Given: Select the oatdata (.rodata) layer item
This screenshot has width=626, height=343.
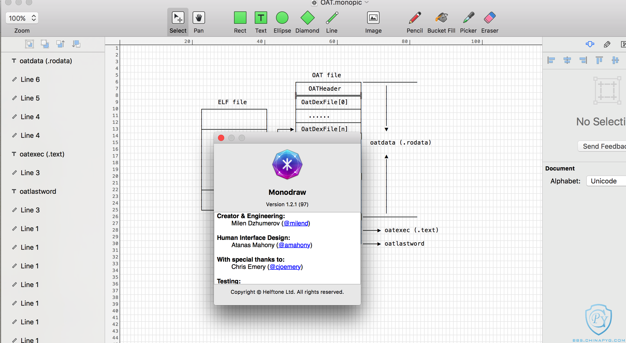Looking at the screenshot, I should pos(46,61).
